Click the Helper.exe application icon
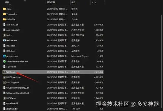163x111 pixels. (4, 40)
